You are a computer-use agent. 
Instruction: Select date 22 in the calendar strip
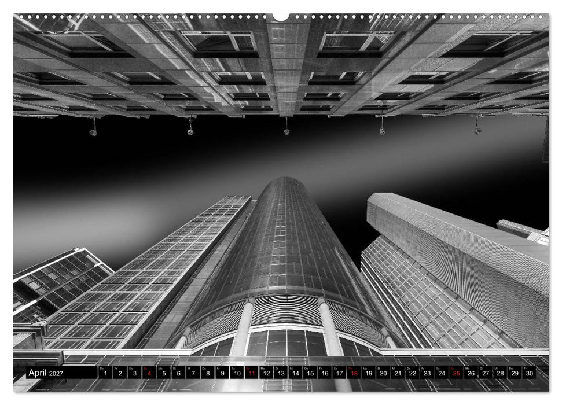[413, 373]
